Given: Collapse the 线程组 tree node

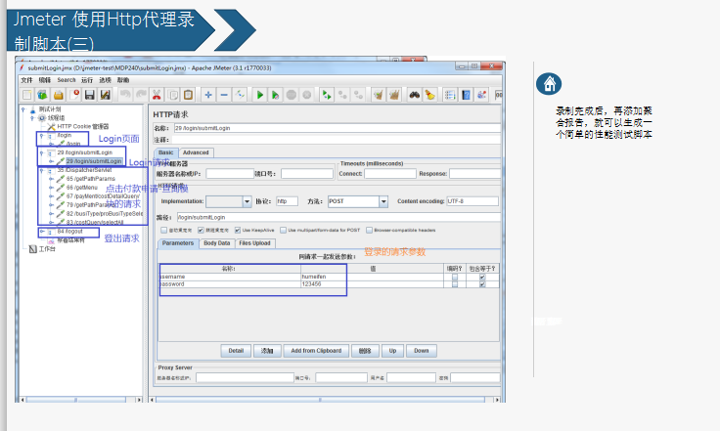Looking at the screenshot, I should 32,118.
